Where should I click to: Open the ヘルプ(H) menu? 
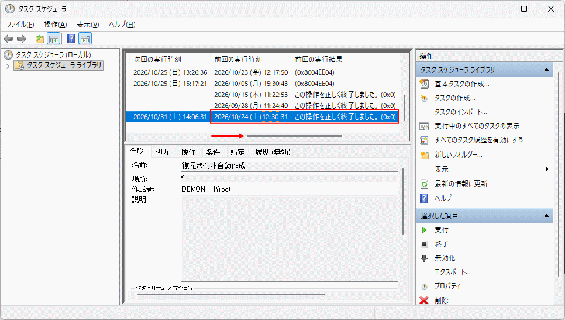122,25
